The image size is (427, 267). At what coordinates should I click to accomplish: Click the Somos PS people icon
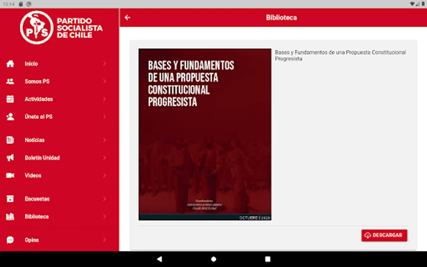[10, 81]
